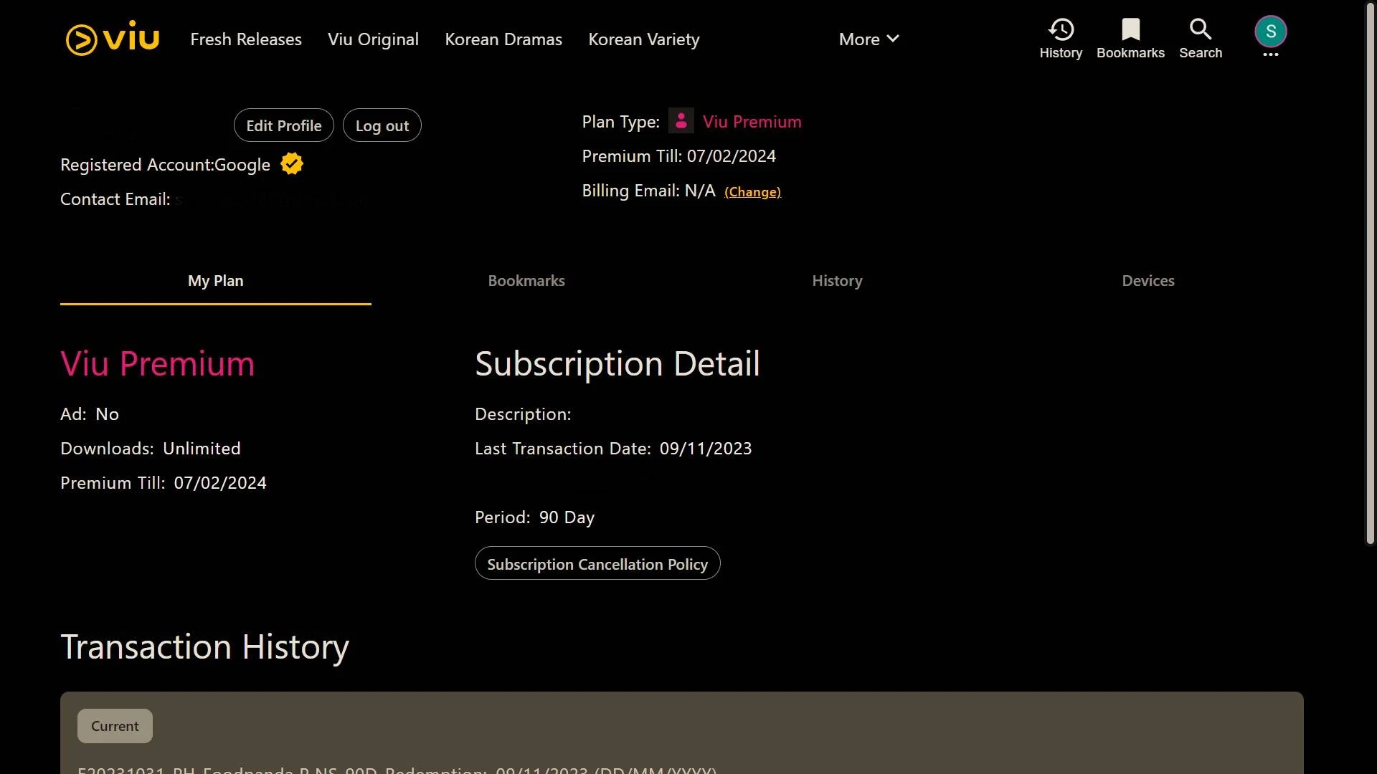This screenshot has height=774, width=1377.
Task: Switch to the Bookmarks tab
Action: pyautogui.click(x=526, y=281)
